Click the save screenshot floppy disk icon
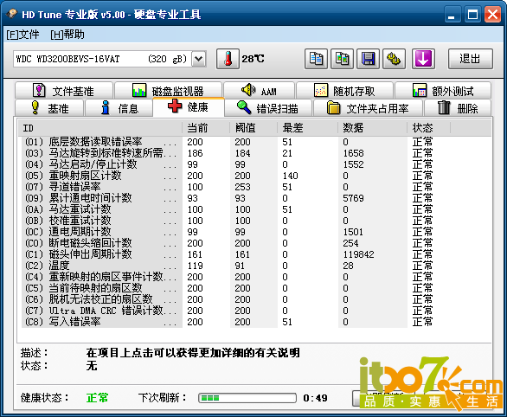Screen dimensions: 507x417 tap(368, 59)
